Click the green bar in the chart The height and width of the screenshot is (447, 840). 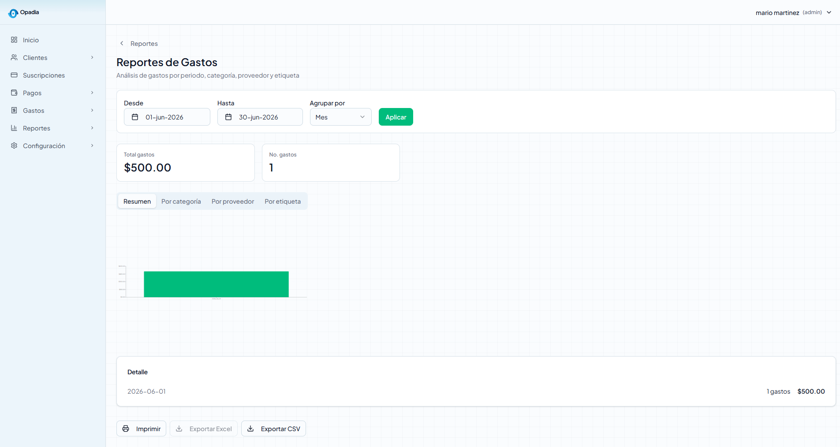(x=216, y=284)
